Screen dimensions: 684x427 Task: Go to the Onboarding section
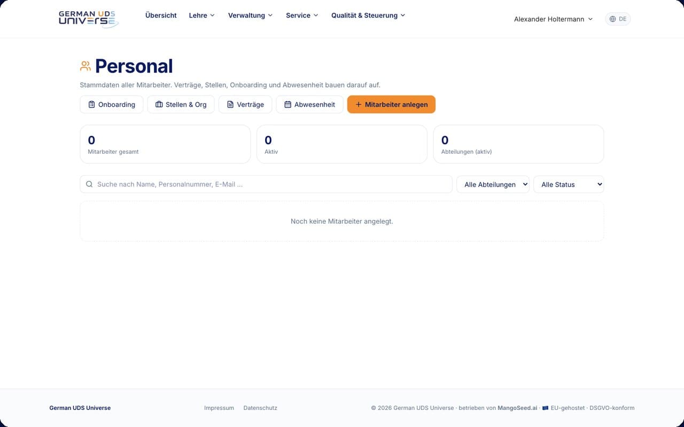click(112, 105)
